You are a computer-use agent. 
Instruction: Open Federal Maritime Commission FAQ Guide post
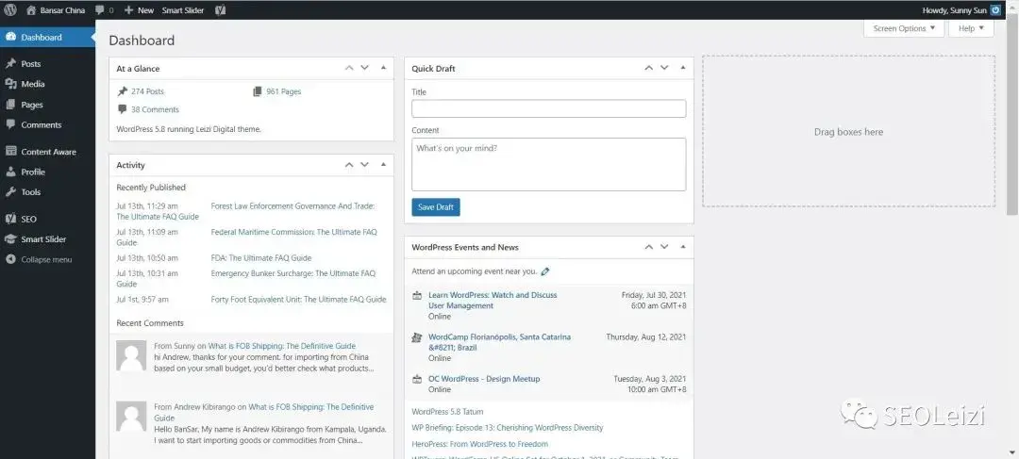(293, 232)
